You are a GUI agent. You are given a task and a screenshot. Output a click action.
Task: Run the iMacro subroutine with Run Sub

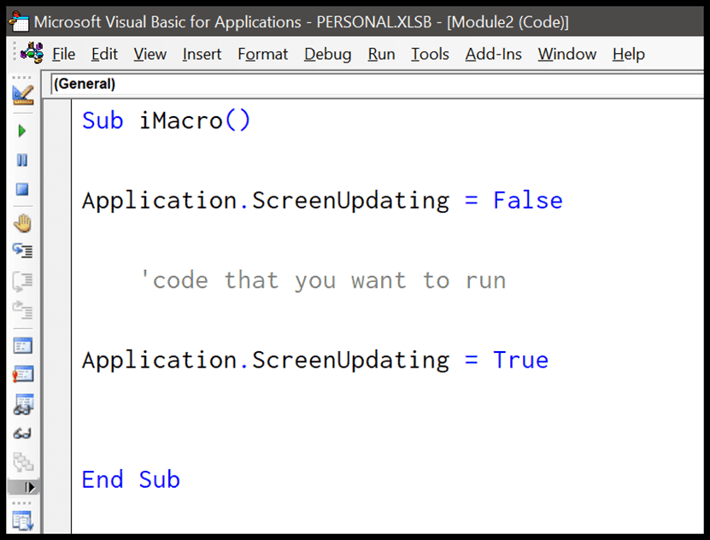(22, 130)
